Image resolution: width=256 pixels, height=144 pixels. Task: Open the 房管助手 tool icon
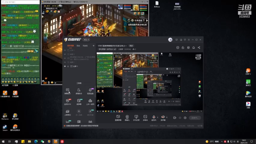(x=79, y=91)
